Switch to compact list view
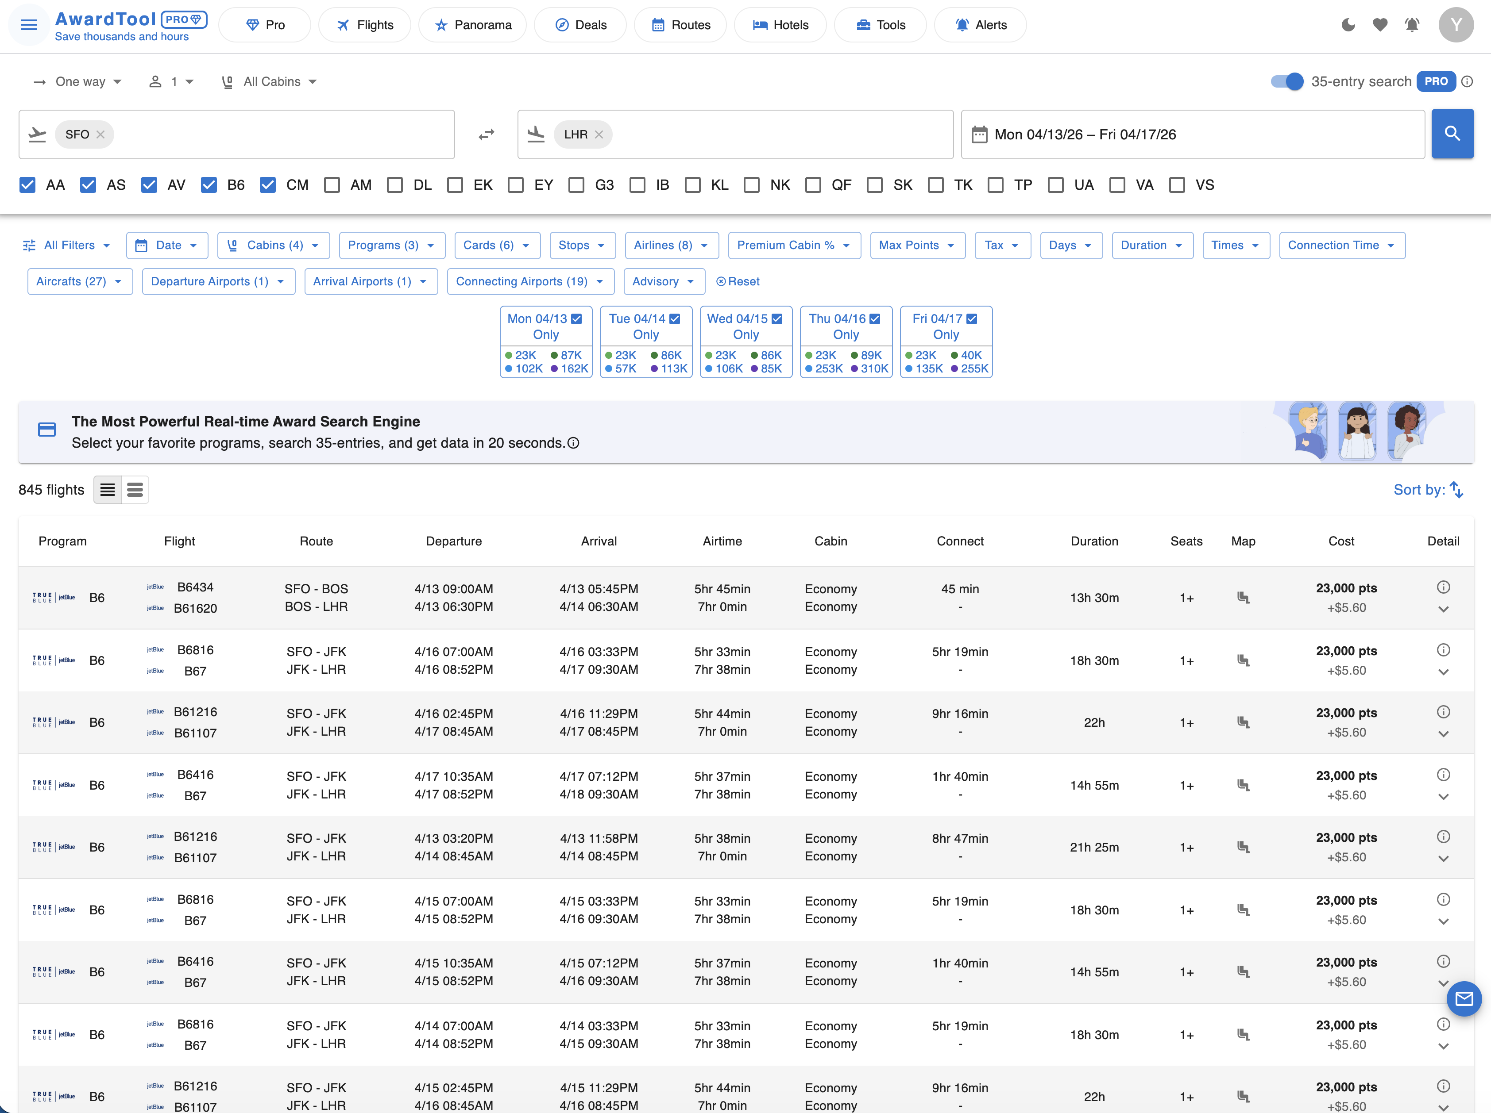Image resolution: width=1491 pixels, height=1113 pixels. 107,490
